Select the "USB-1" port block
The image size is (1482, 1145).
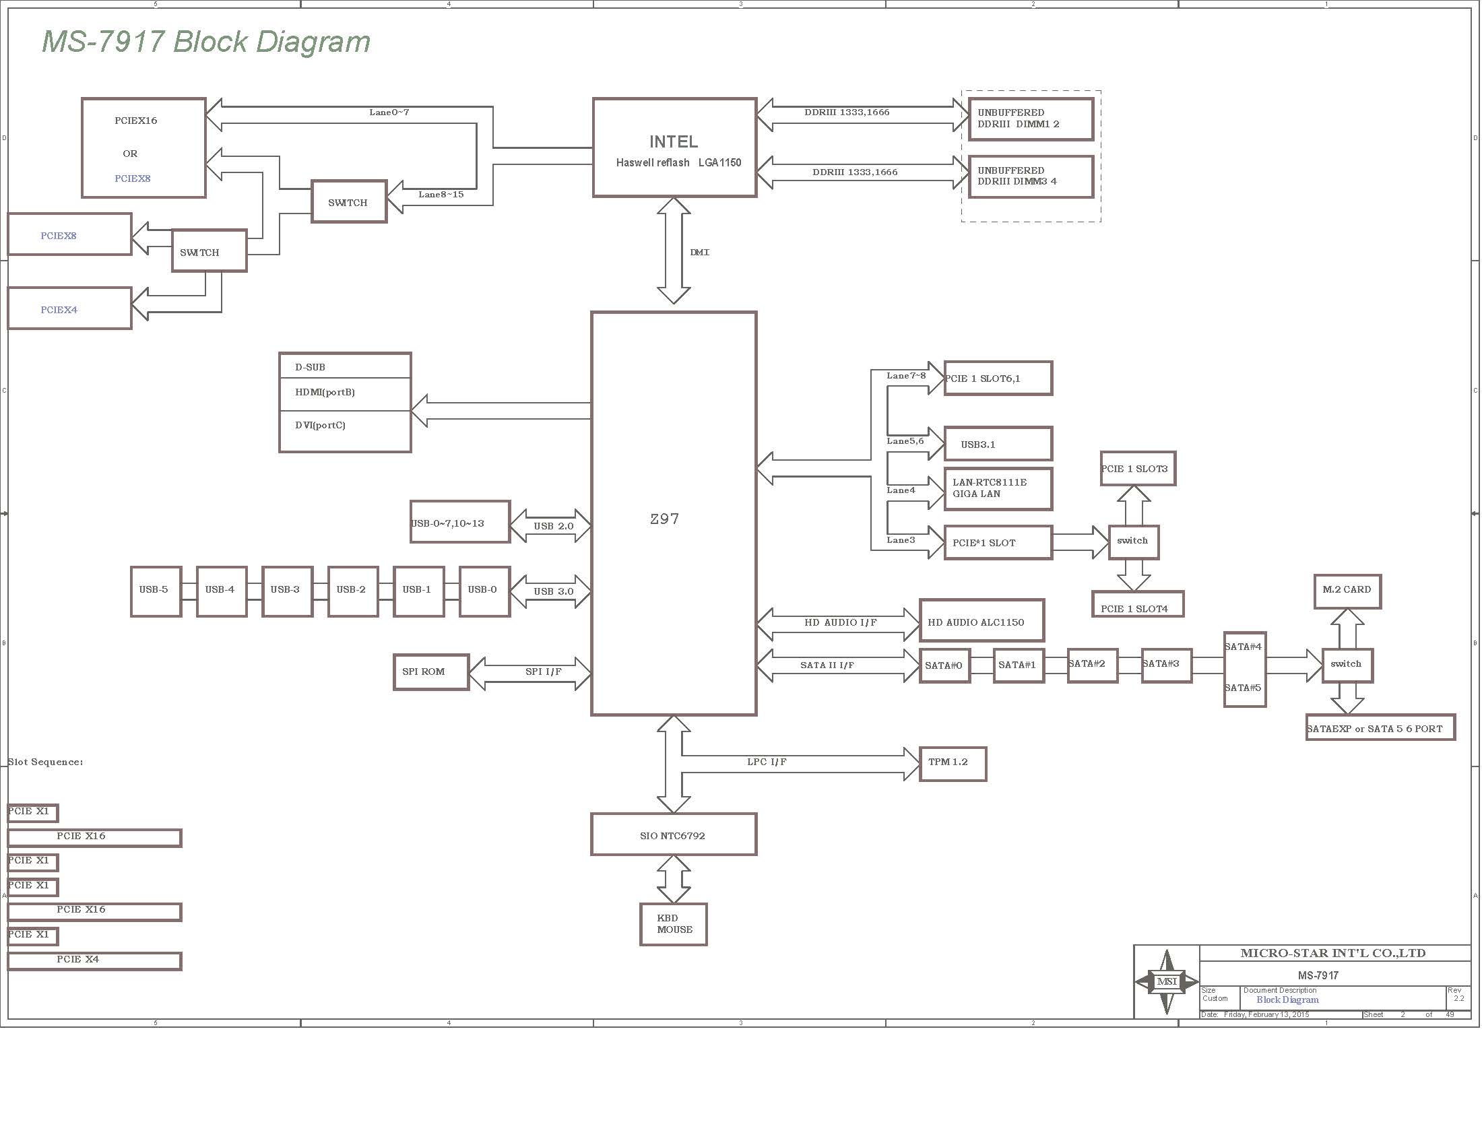(419, 591)
